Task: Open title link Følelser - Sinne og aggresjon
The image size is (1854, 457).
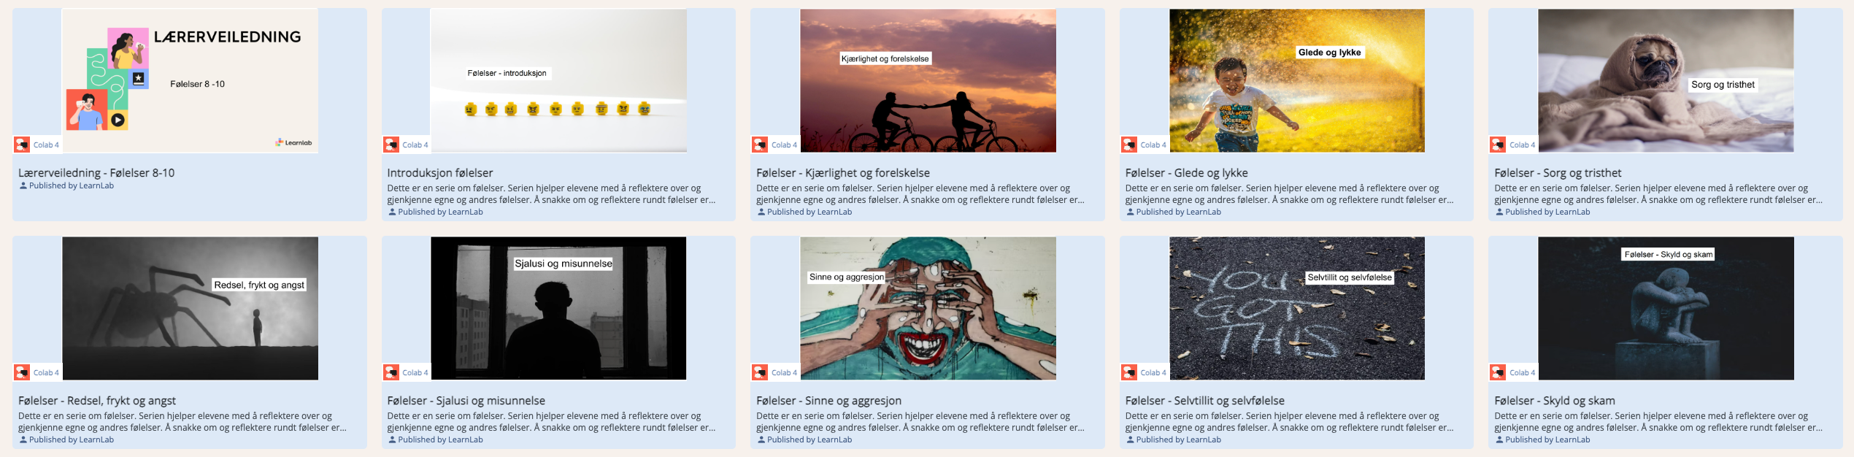Action: [828, 401]
